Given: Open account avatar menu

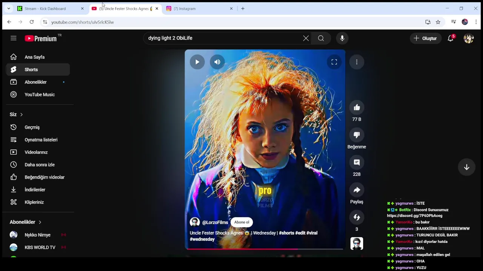Looking at the screenshot, I should (469, 38).
